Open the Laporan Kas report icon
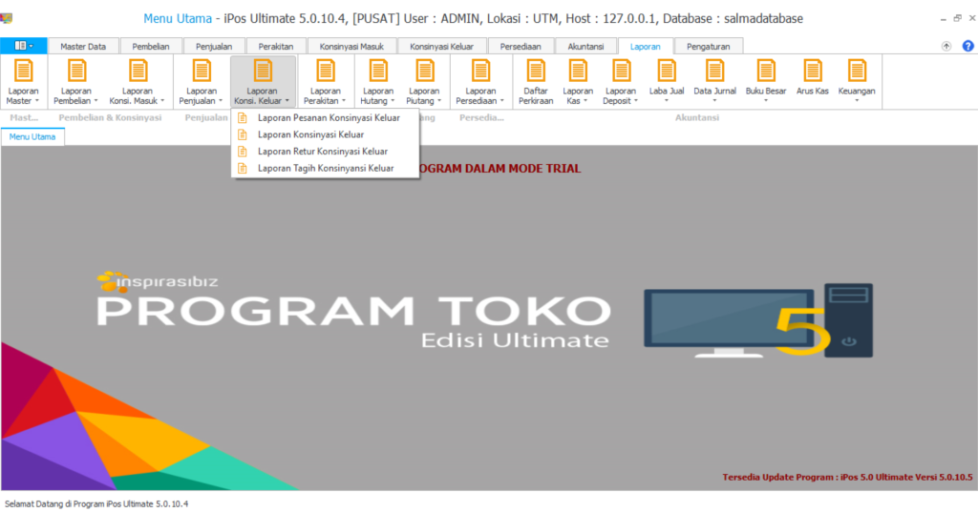Screen dimensions: 978x512 pos(578,72)
